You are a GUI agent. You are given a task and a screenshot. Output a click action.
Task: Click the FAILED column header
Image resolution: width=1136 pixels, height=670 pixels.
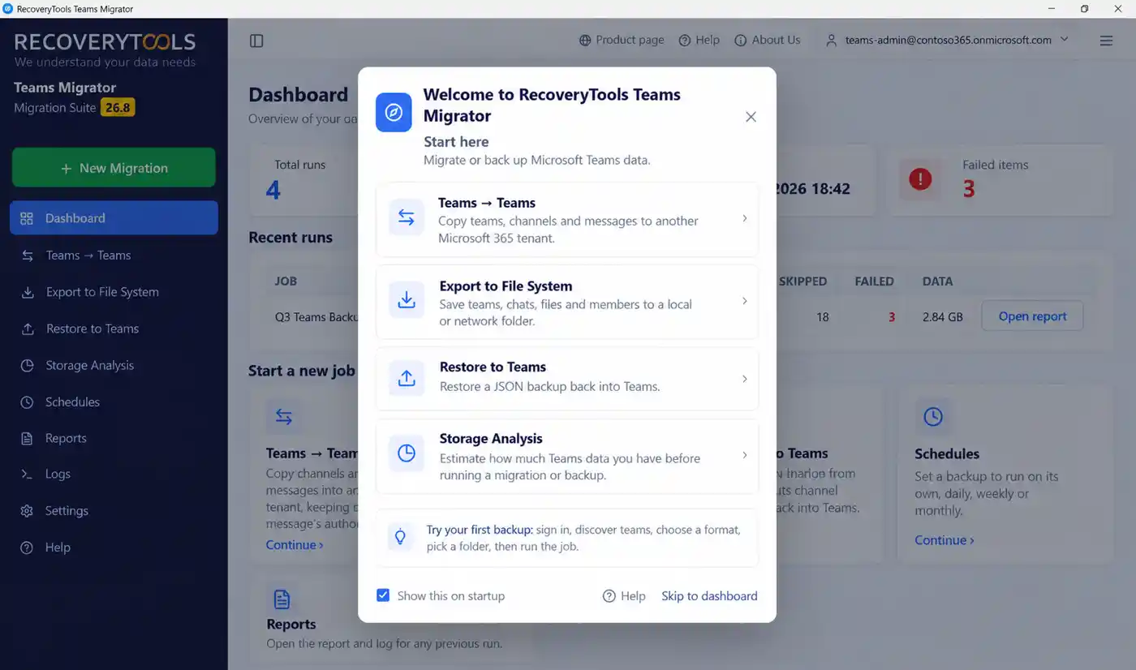(874, 281)
